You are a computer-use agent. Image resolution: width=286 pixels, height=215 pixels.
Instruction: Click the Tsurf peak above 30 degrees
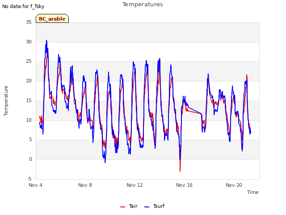point(46,41)
